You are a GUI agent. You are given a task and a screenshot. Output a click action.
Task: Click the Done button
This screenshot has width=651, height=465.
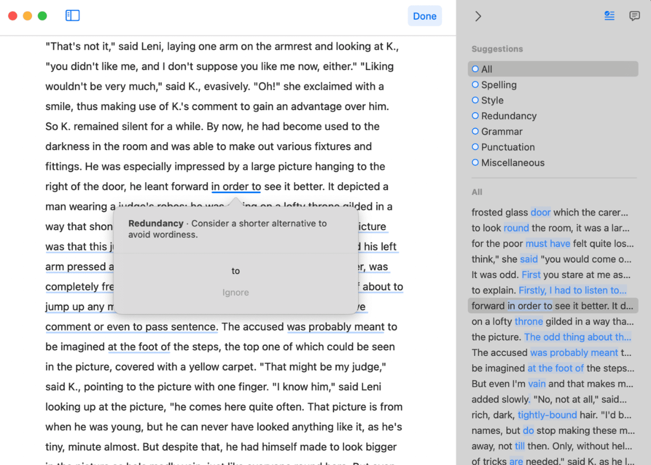point(424,16)
